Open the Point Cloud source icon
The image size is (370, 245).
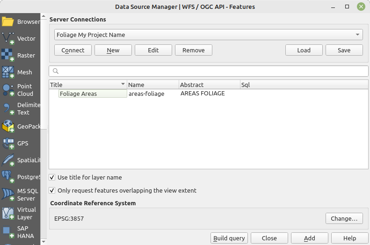8,90
